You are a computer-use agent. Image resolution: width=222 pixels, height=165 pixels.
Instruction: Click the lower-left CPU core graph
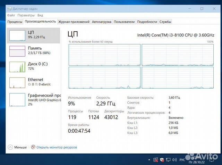[104, 77]
